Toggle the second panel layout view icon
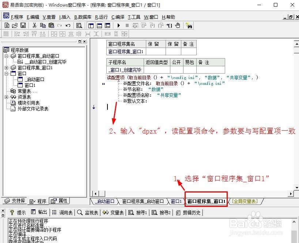 [99, 26]
